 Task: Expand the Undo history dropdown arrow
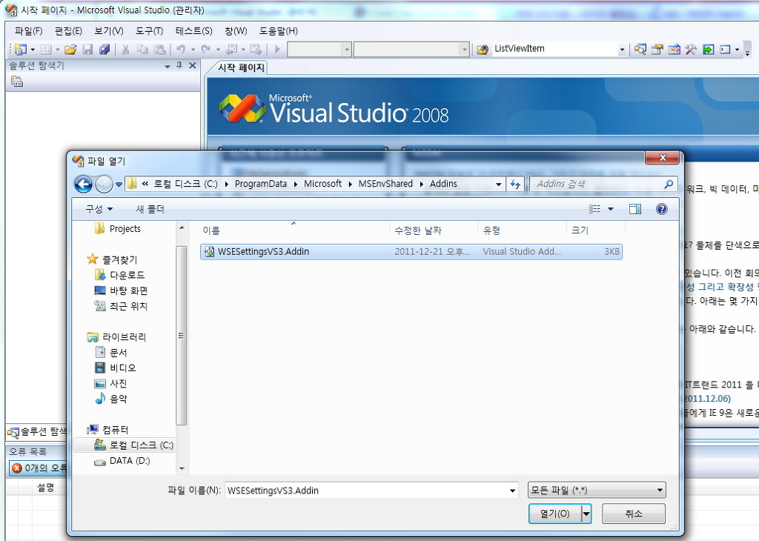pos(193,50)
